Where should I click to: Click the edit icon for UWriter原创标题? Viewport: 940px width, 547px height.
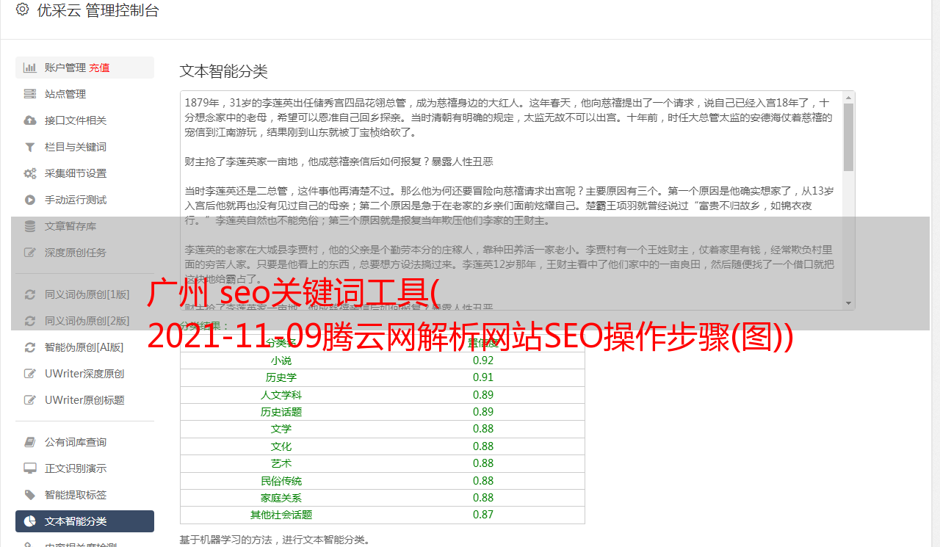point(30,400)
